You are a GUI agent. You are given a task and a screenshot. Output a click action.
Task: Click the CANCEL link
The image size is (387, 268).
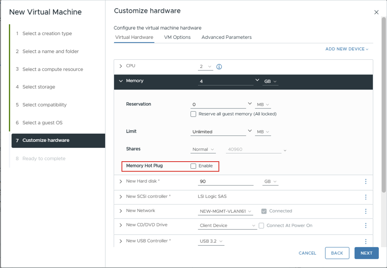[x=307, y=253]
